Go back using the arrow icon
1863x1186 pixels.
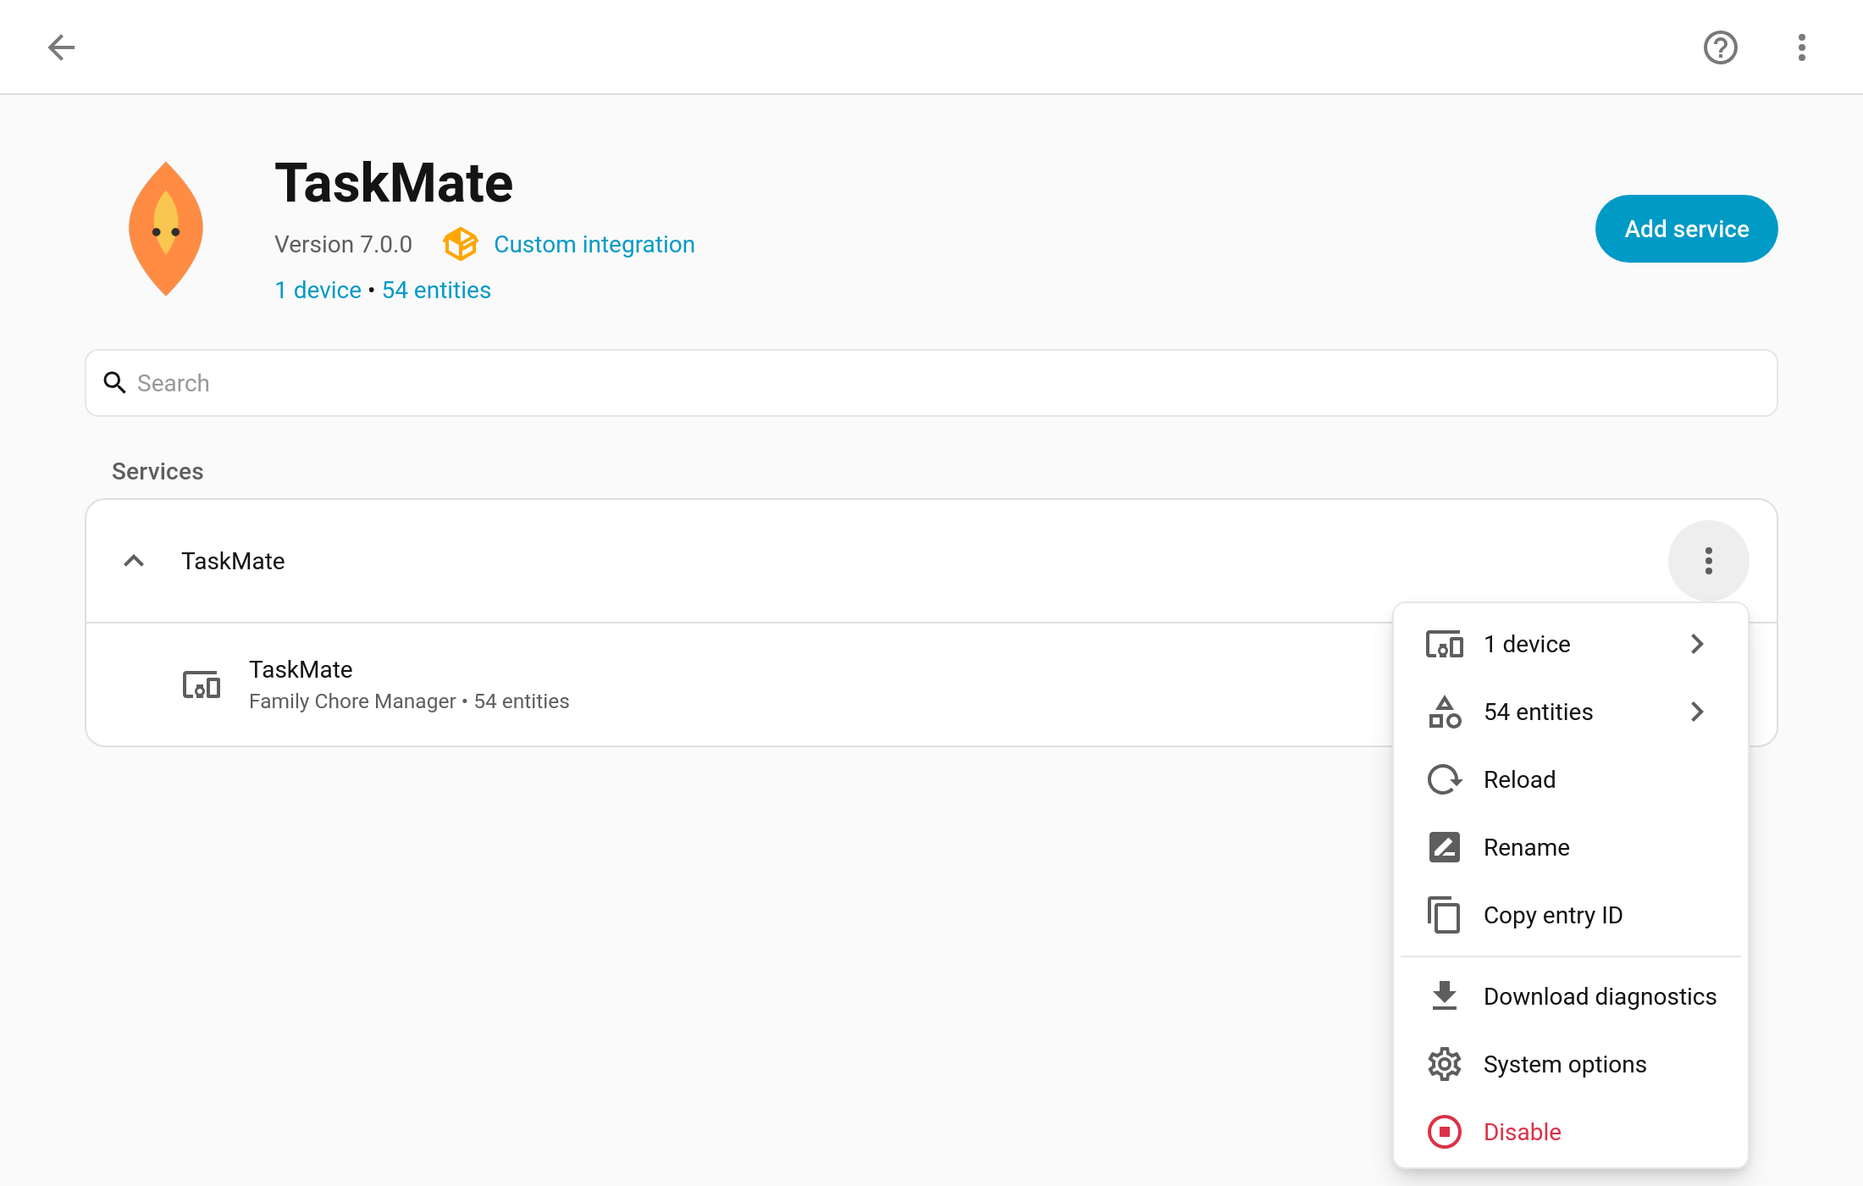click(x=61, y=47)
